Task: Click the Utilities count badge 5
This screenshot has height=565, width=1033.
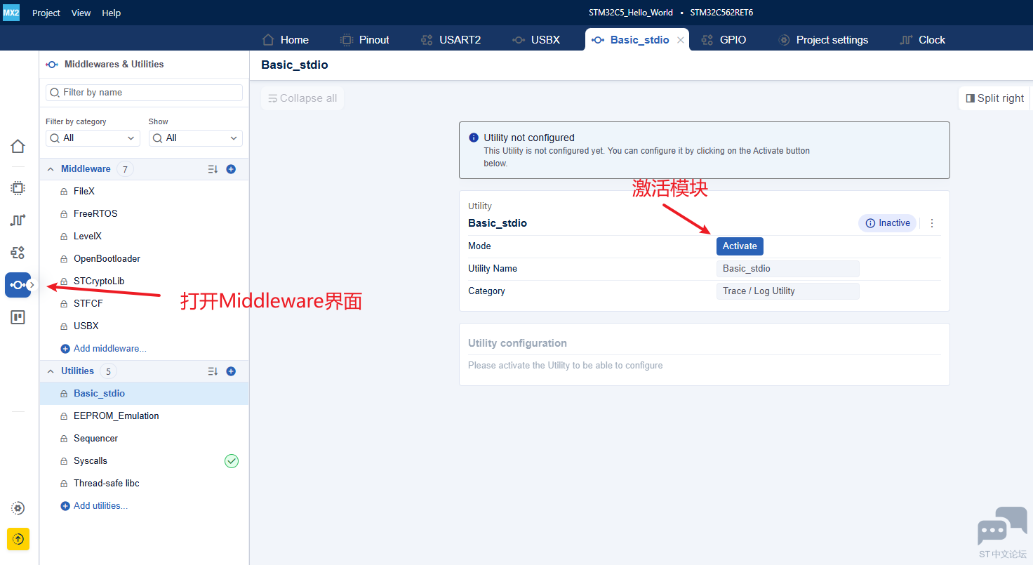Action: (108, 371)
